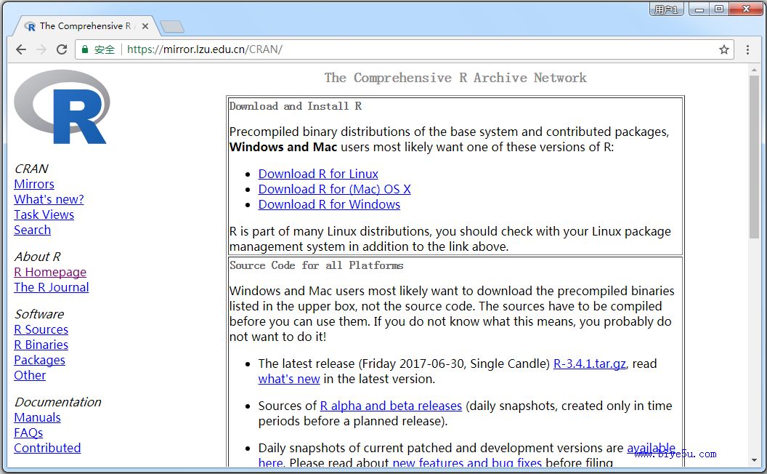
Task: Open the Packages link
Action: [39, 360]
